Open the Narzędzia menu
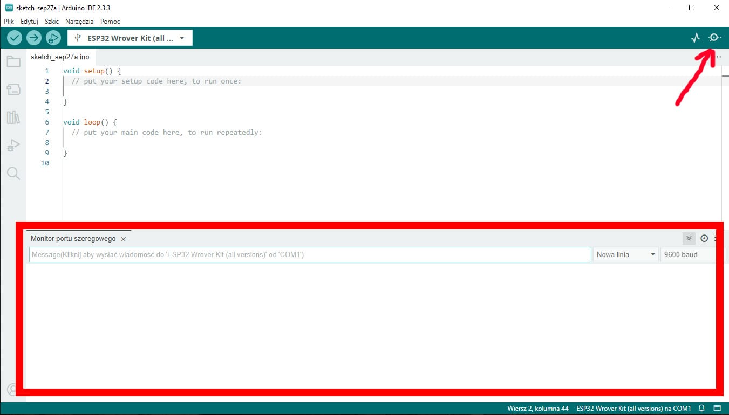 [79, 22]
